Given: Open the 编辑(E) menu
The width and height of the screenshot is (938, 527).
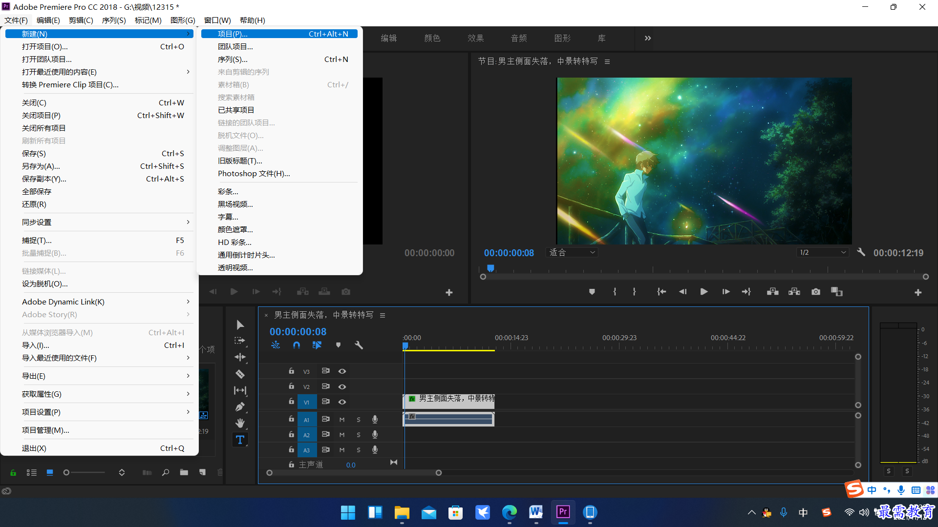Looking at the screenshot, I should [x=48, y=20].
